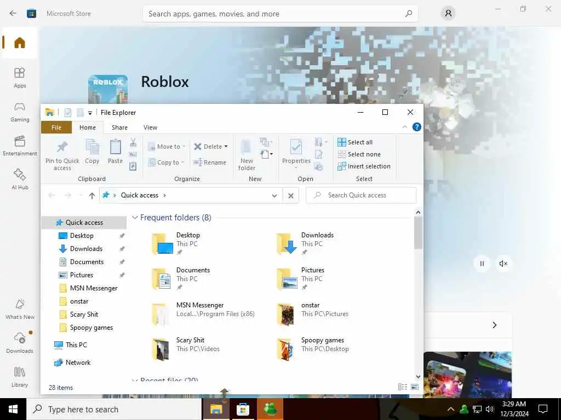The width and height of the screenshot is (561, 420).
Task: Open the Delete dropdown arrow
Action: click(x=226, y=147)
